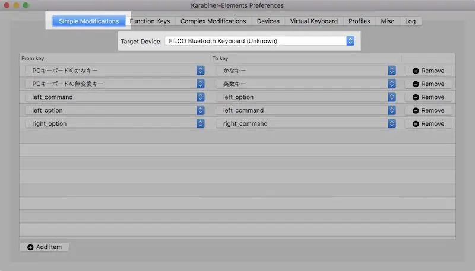Change the left_command To key dropdown
Viewport: 475px width, 271px height.
pyautogui.click(x=306, y=110)
